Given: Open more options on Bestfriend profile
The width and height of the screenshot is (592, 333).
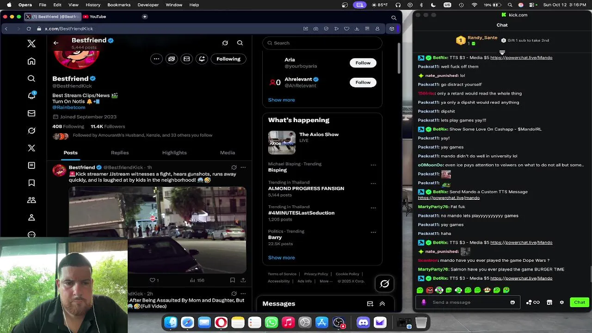Looking at the screenshot, I should tap(156, 59).
